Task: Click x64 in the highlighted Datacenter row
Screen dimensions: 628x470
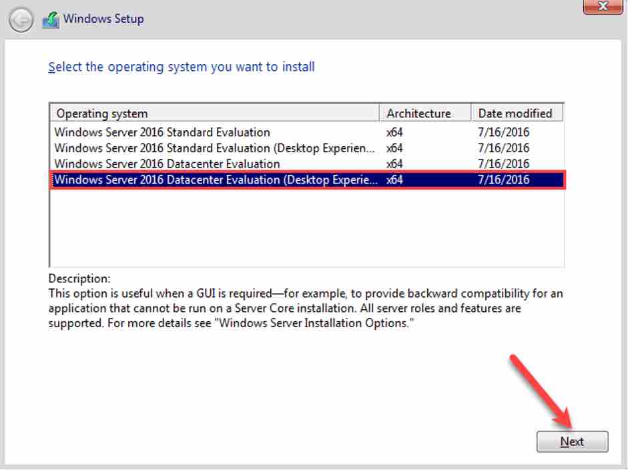Action: [394, 180]
